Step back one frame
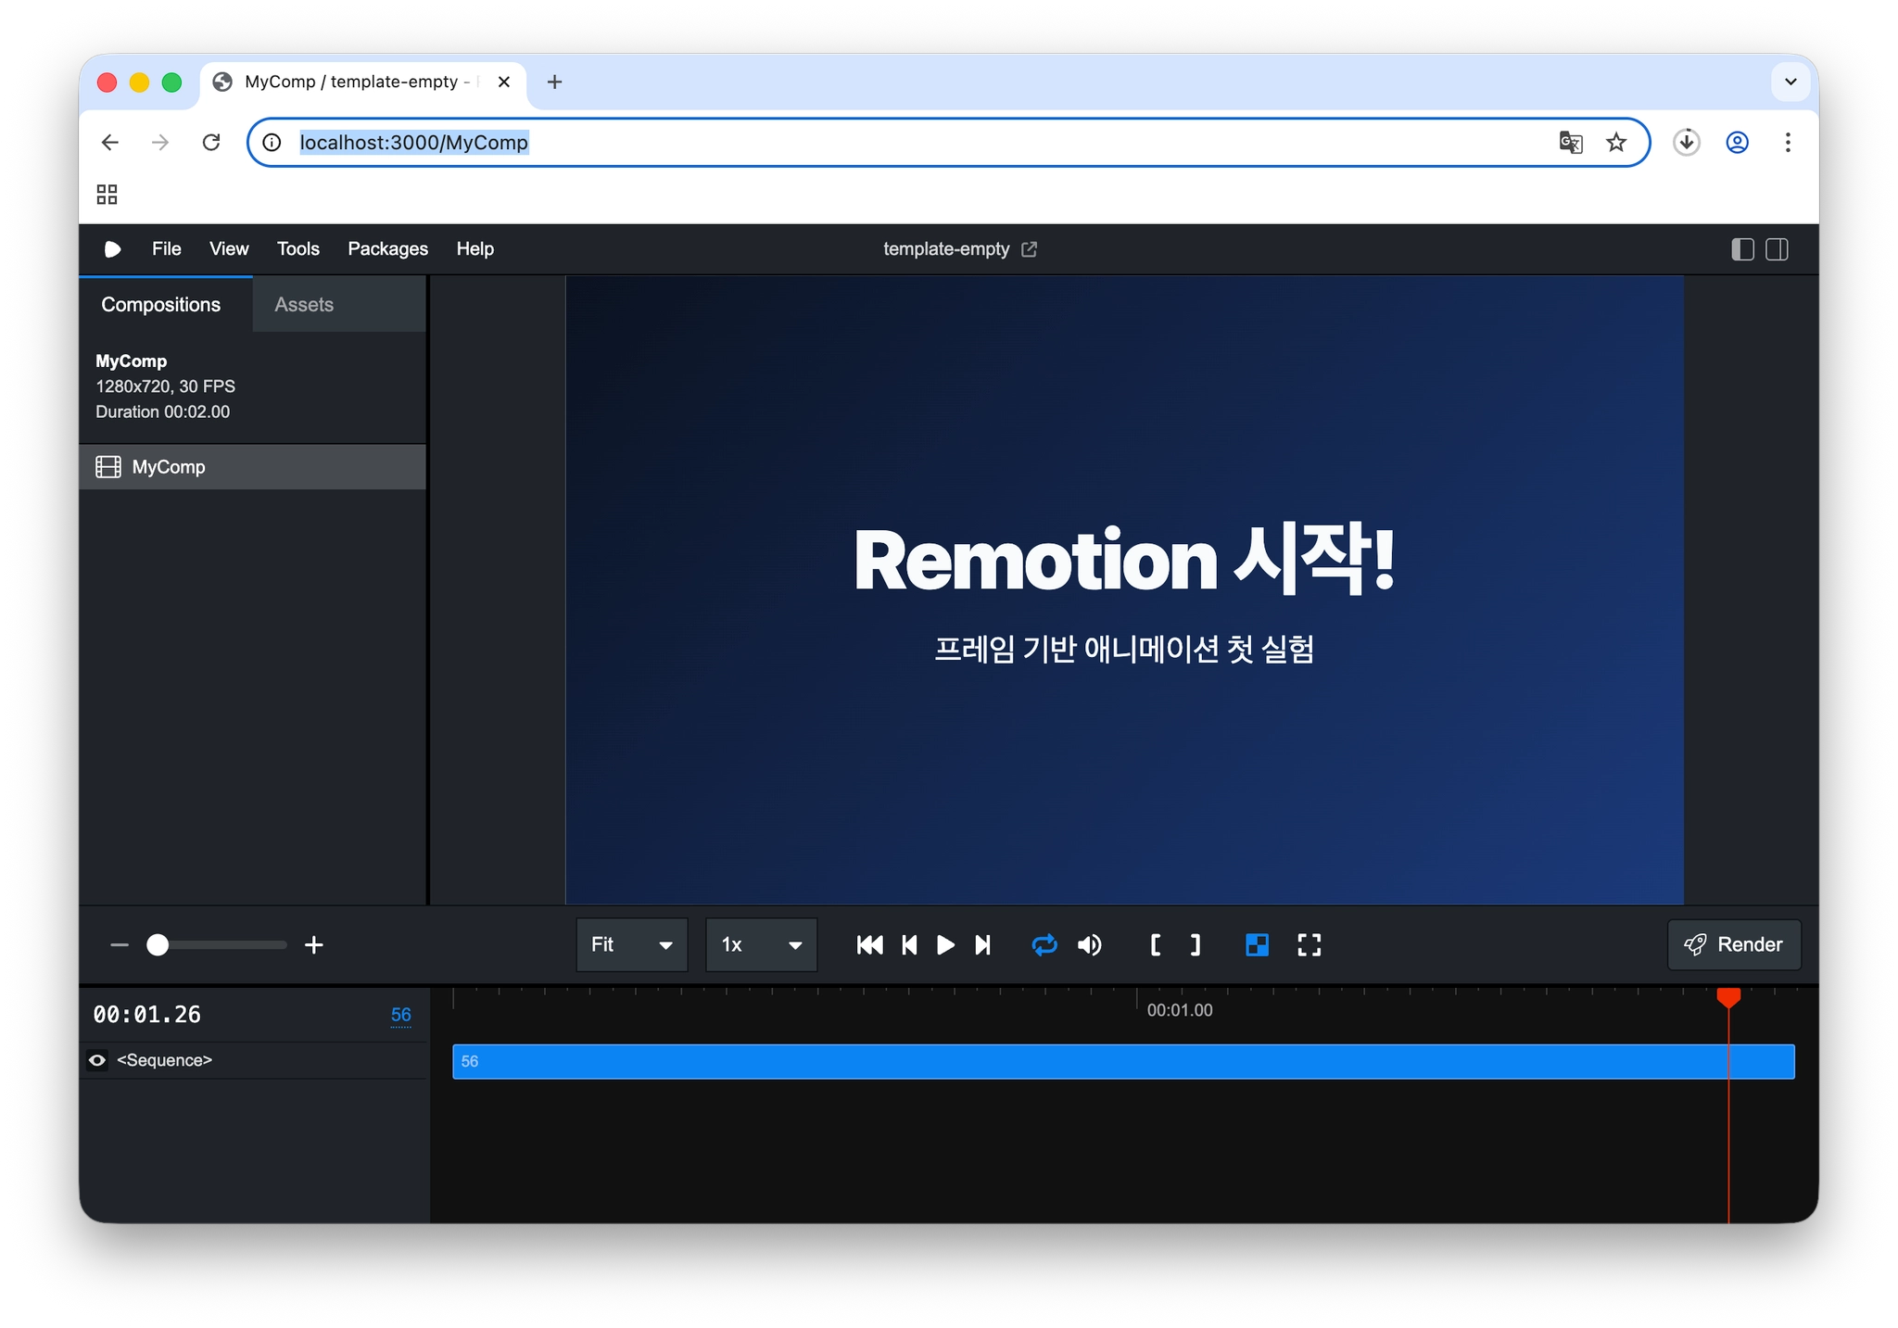1898x1328 pixels. pos(909,944)
